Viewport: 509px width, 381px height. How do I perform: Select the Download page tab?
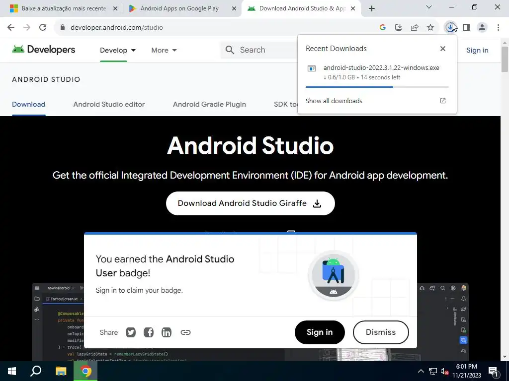pyautogui.click(x=28, y=104)
